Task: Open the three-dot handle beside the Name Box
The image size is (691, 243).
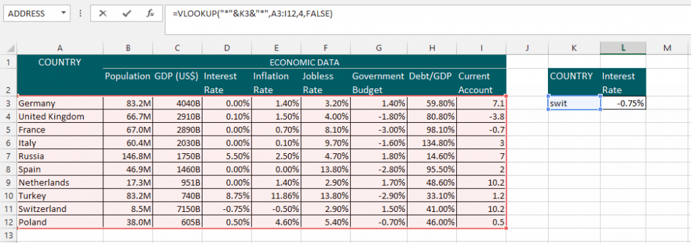Action: coord(80,13)
